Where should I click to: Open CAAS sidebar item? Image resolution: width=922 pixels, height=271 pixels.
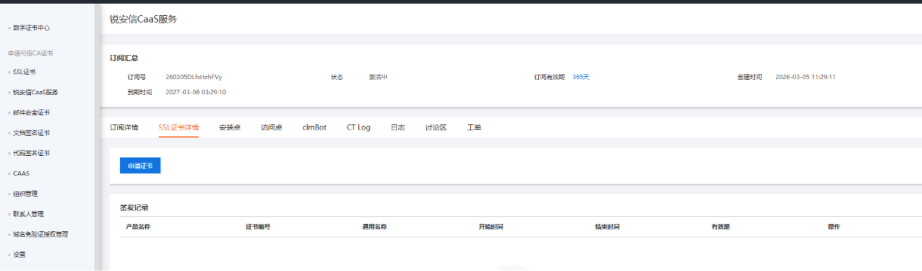pos(21,173)
